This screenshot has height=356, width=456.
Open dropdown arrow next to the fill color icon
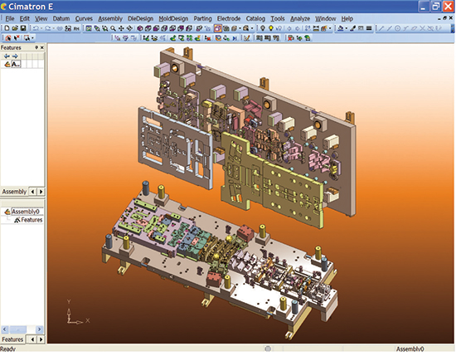[x=346, y=28]
